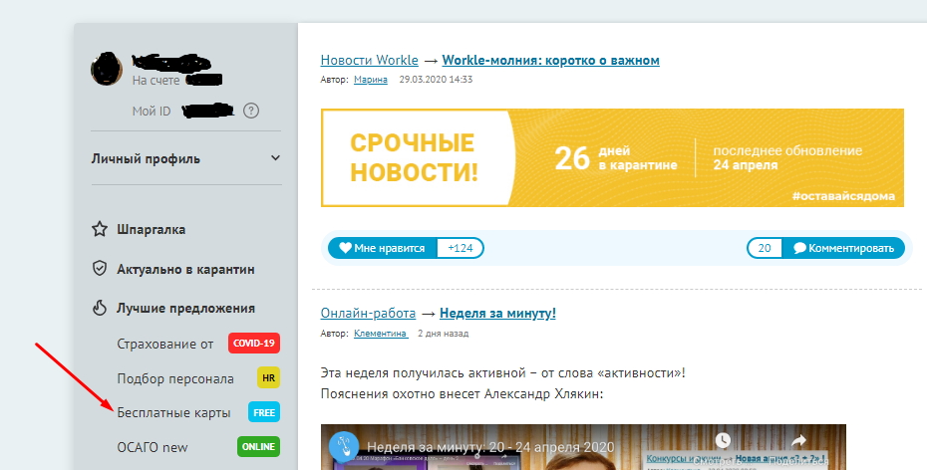Viewport: 927px width, 470px height.
Task: Open Workle-молния: коротко о важном article
Action: click(551, 60)
